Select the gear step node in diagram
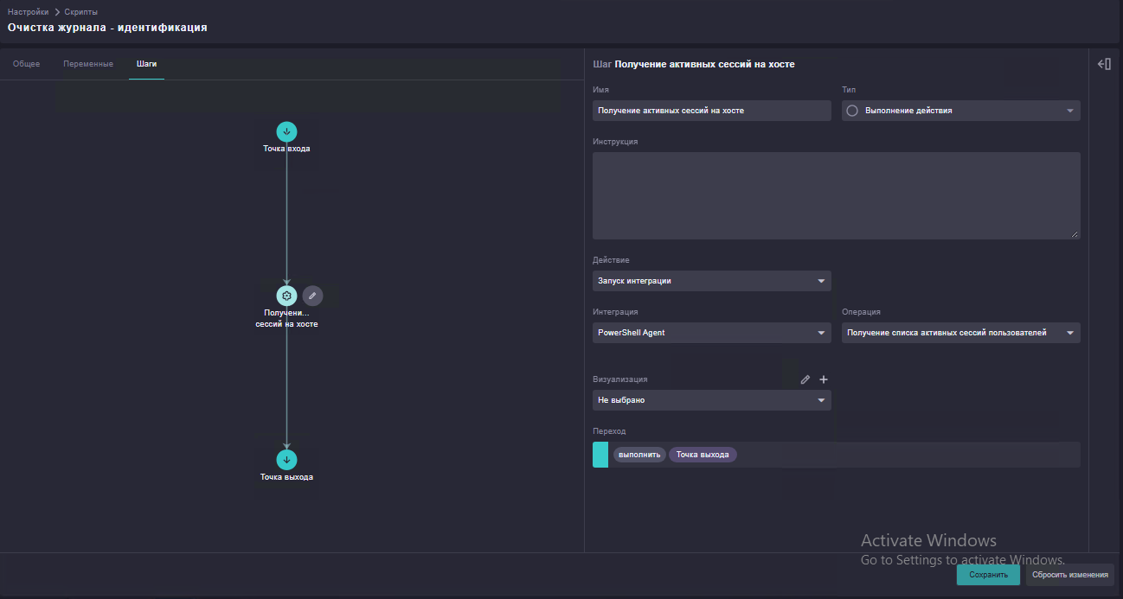 pyautogui.click(x=286, y=296)
